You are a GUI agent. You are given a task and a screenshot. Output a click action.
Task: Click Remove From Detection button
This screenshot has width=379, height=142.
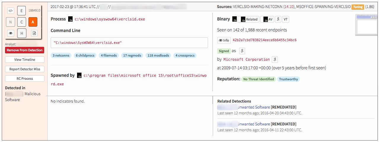click(25, 50)
